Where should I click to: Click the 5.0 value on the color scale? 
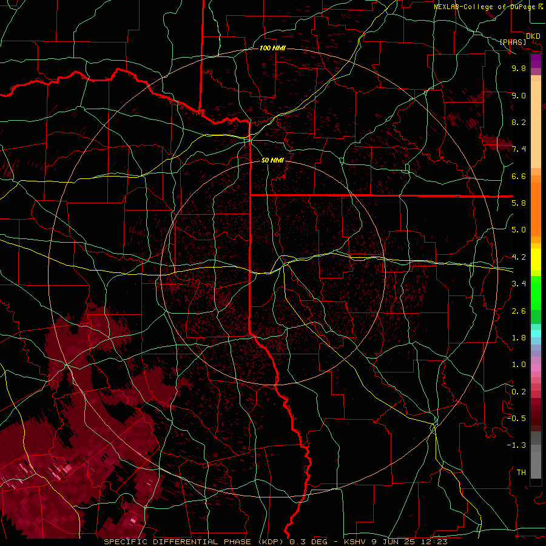(519, 230)
